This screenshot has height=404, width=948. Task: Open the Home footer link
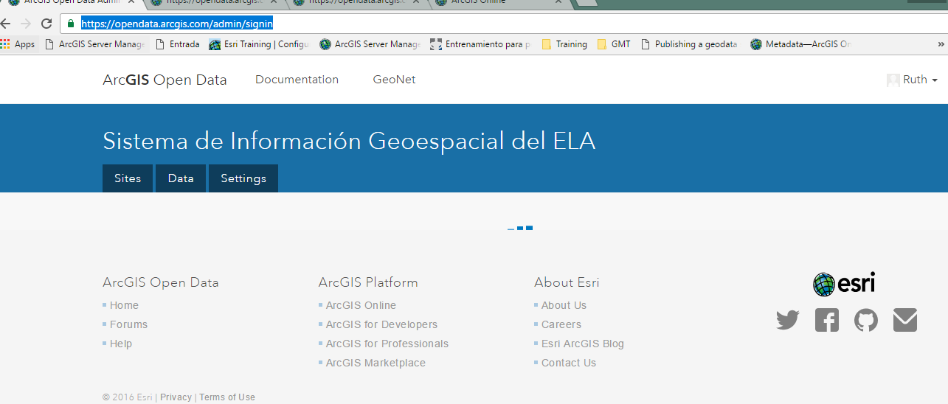pos(124,305)
